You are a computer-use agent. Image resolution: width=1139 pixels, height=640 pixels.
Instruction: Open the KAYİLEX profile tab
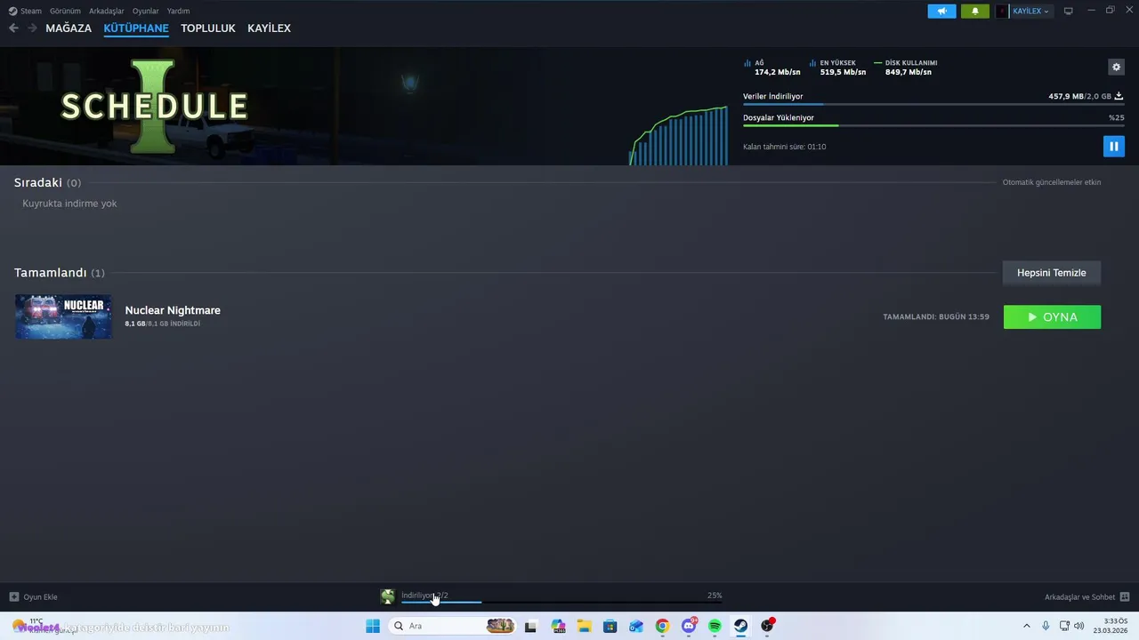click(x=269, y=28)
